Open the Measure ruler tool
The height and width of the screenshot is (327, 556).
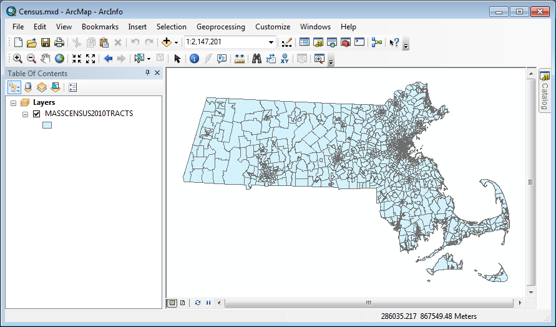(240, 59)
